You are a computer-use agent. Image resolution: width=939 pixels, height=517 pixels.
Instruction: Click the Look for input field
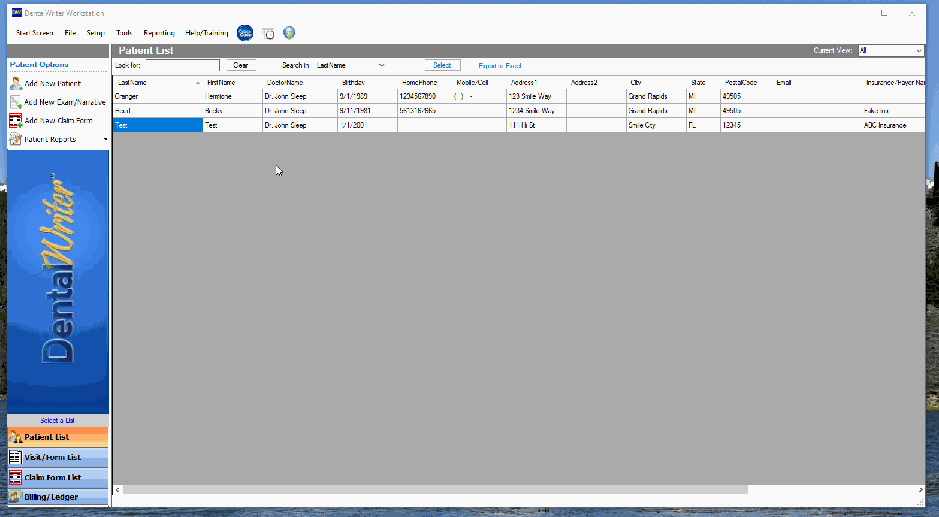coord(183,65)
